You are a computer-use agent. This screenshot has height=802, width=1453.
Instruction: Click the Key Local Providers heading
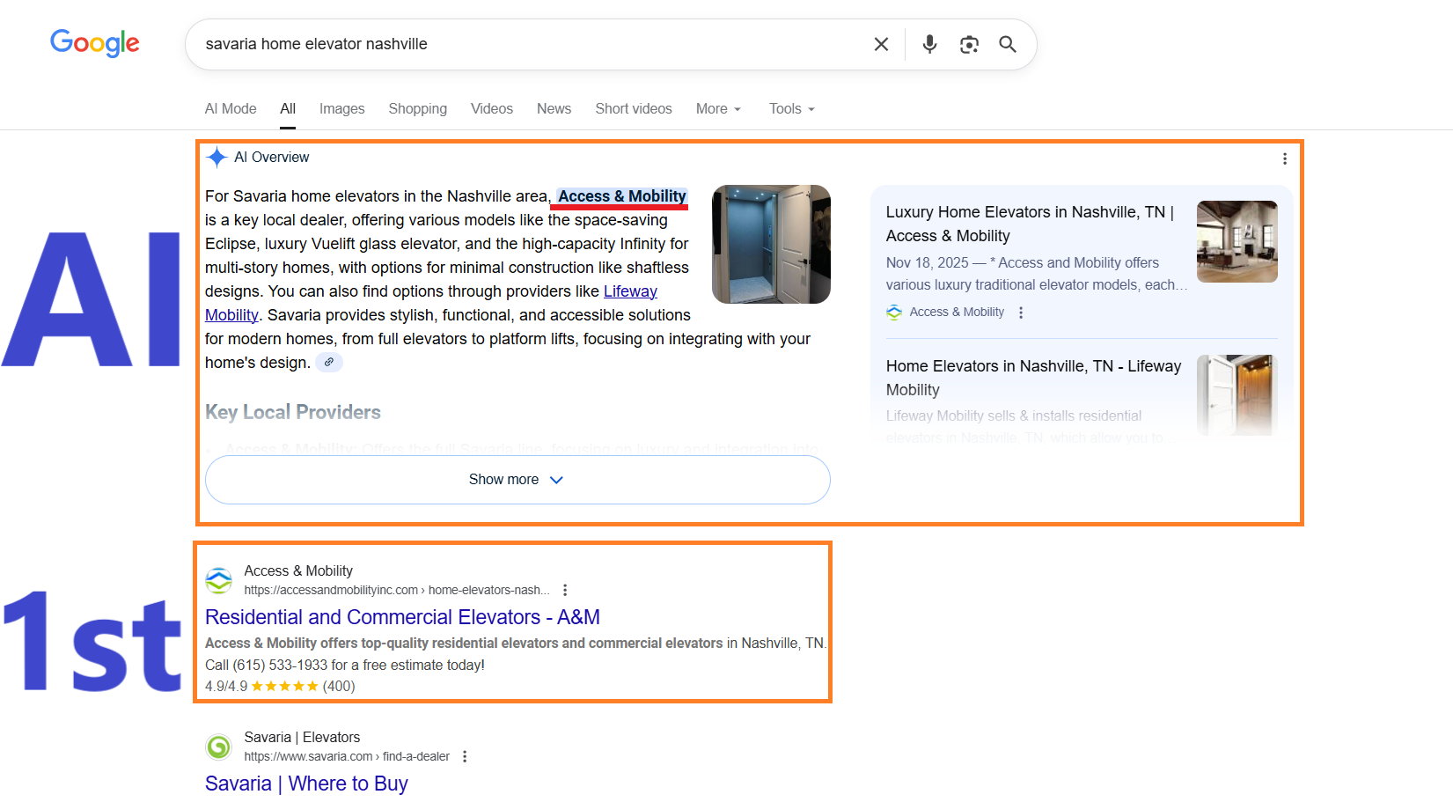(x=293, y=412)
